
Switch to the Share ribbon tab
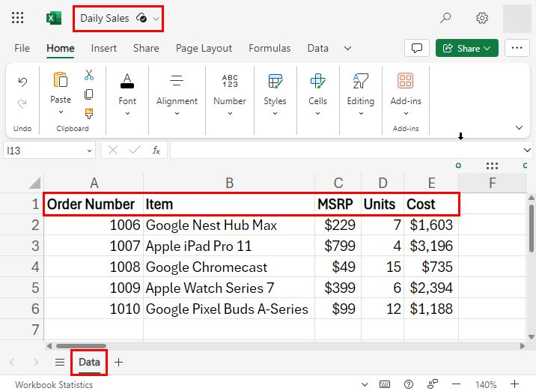tap(146, 48)
